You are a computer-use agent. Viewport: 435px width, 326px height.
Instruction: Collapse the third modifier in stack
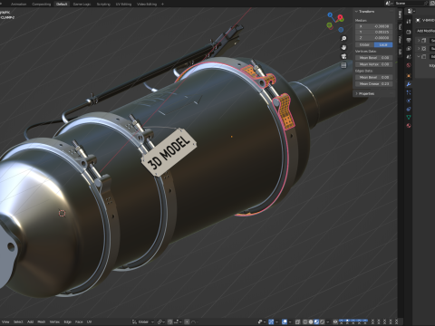click(419, 57)
